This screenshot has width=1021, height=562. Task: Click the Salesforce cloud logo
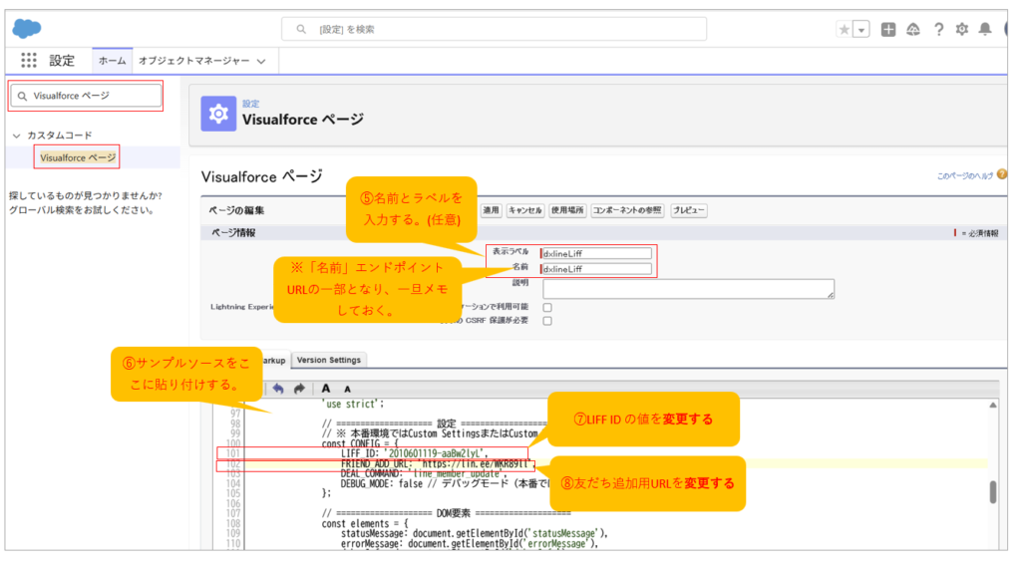click(27, 29)
